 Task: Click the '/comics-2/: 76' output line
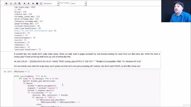tap(22, 33)
